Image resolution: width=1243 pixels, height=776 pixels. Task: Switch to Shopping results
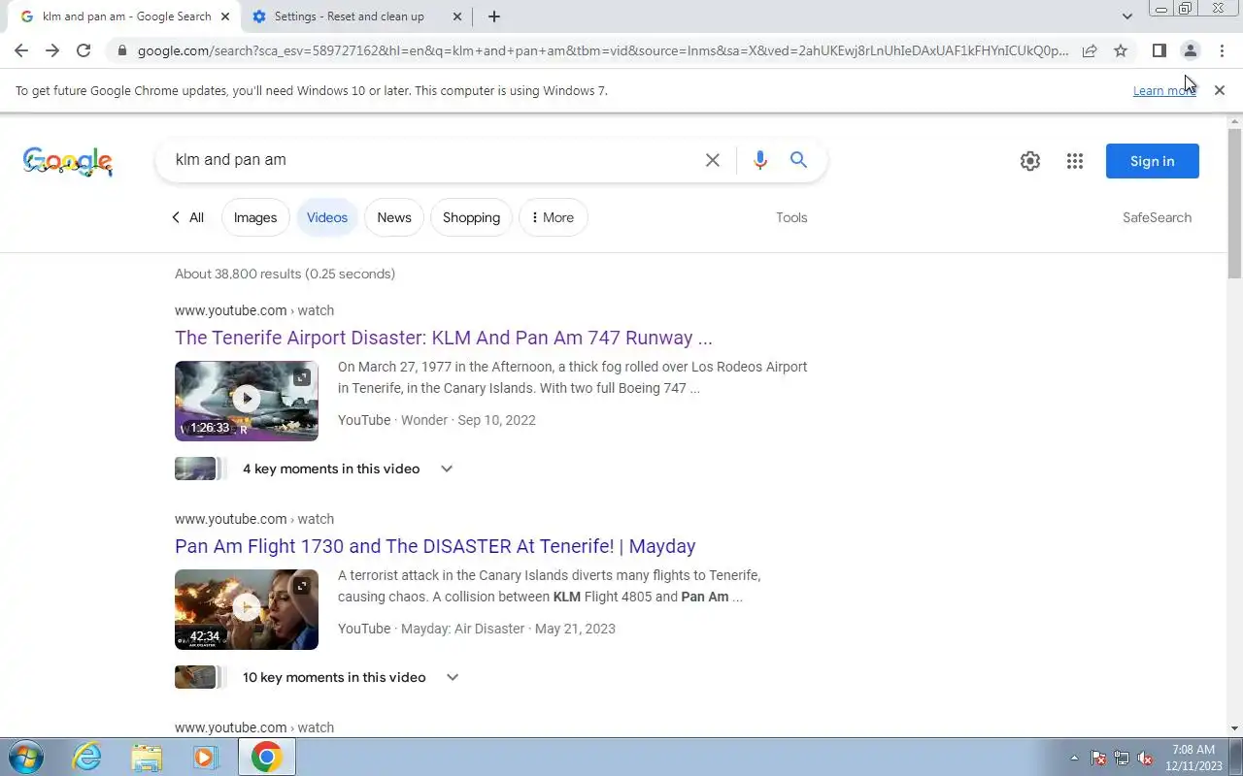[x=471, y=217]
